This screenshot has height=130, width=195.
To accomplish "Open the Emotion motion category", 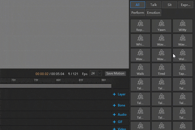I will point(154,13).
